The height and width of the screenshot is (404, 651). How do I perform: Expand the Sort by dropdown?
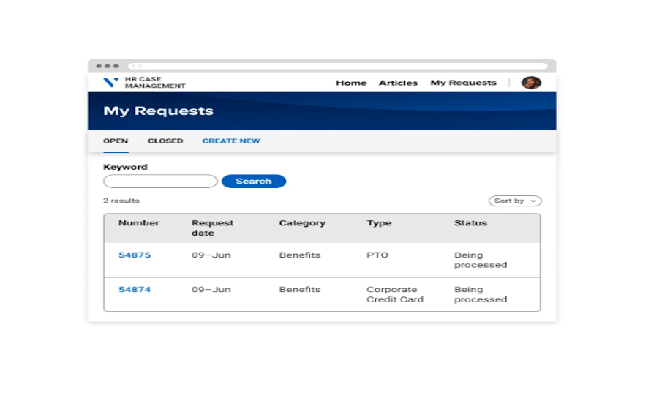click(515, 201)
